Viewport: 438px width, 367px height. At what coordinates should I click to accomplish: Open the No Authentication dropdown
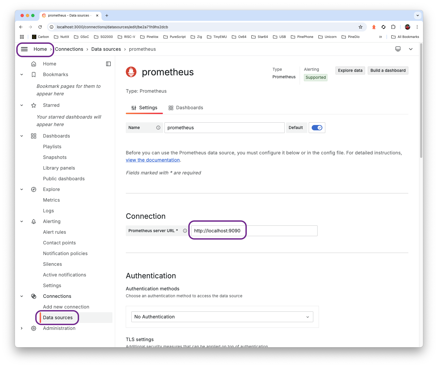222,317
